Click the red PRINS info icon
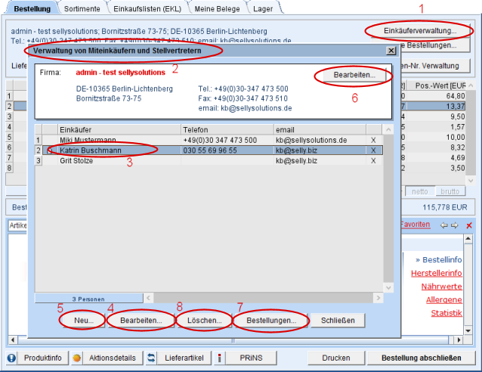 tap(220, 358)
